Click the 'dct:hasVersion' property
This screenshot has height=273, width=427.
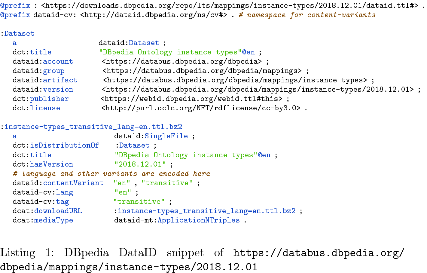pos(43,164)
